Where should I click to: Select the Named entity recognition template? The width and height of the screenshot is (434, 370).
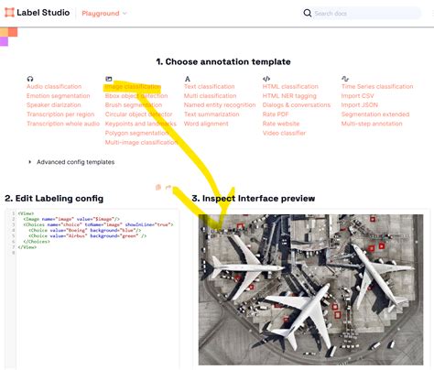pyautogui.click(x=220, y=105)
